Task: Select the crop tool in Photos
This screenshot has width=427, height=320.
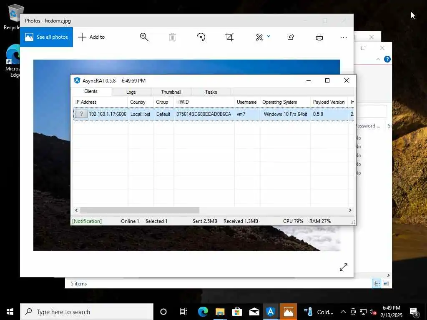Action: (229, 37)
